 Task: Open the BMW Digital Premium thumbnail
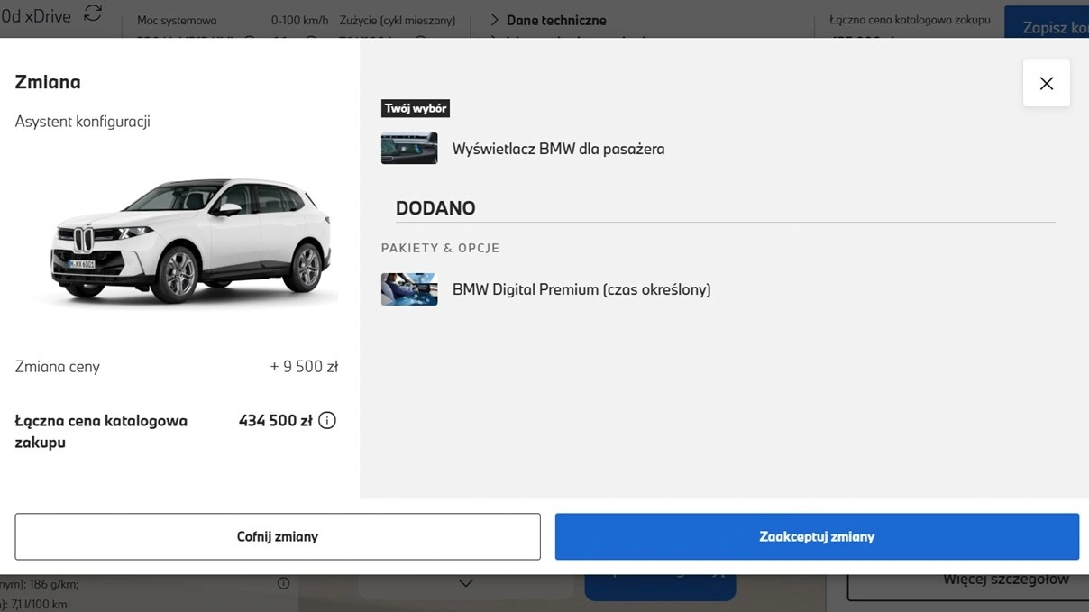(x=409, y=289)
